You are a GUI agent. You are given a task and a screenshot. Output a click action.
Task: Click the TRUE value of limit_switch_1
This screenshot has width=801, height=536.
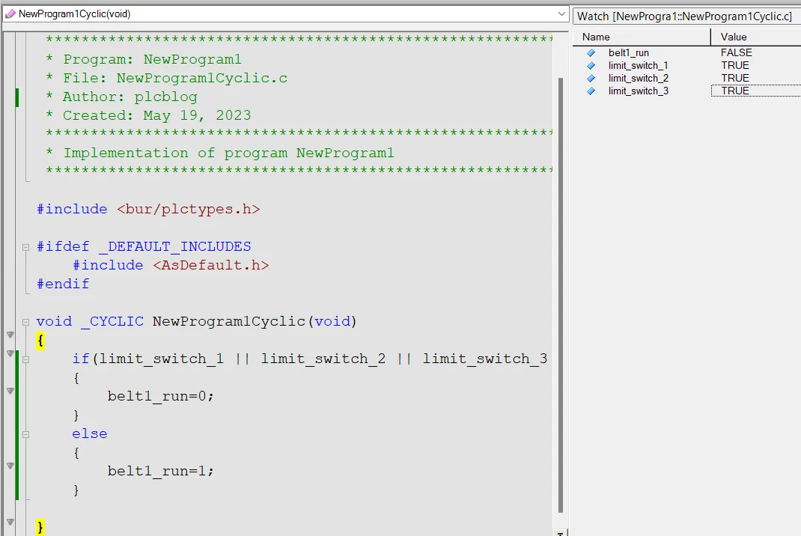click(735, 65)
